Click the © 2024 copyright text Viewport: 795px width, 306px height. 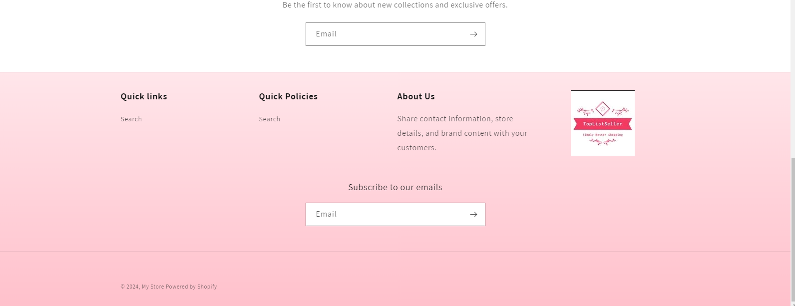130,287
